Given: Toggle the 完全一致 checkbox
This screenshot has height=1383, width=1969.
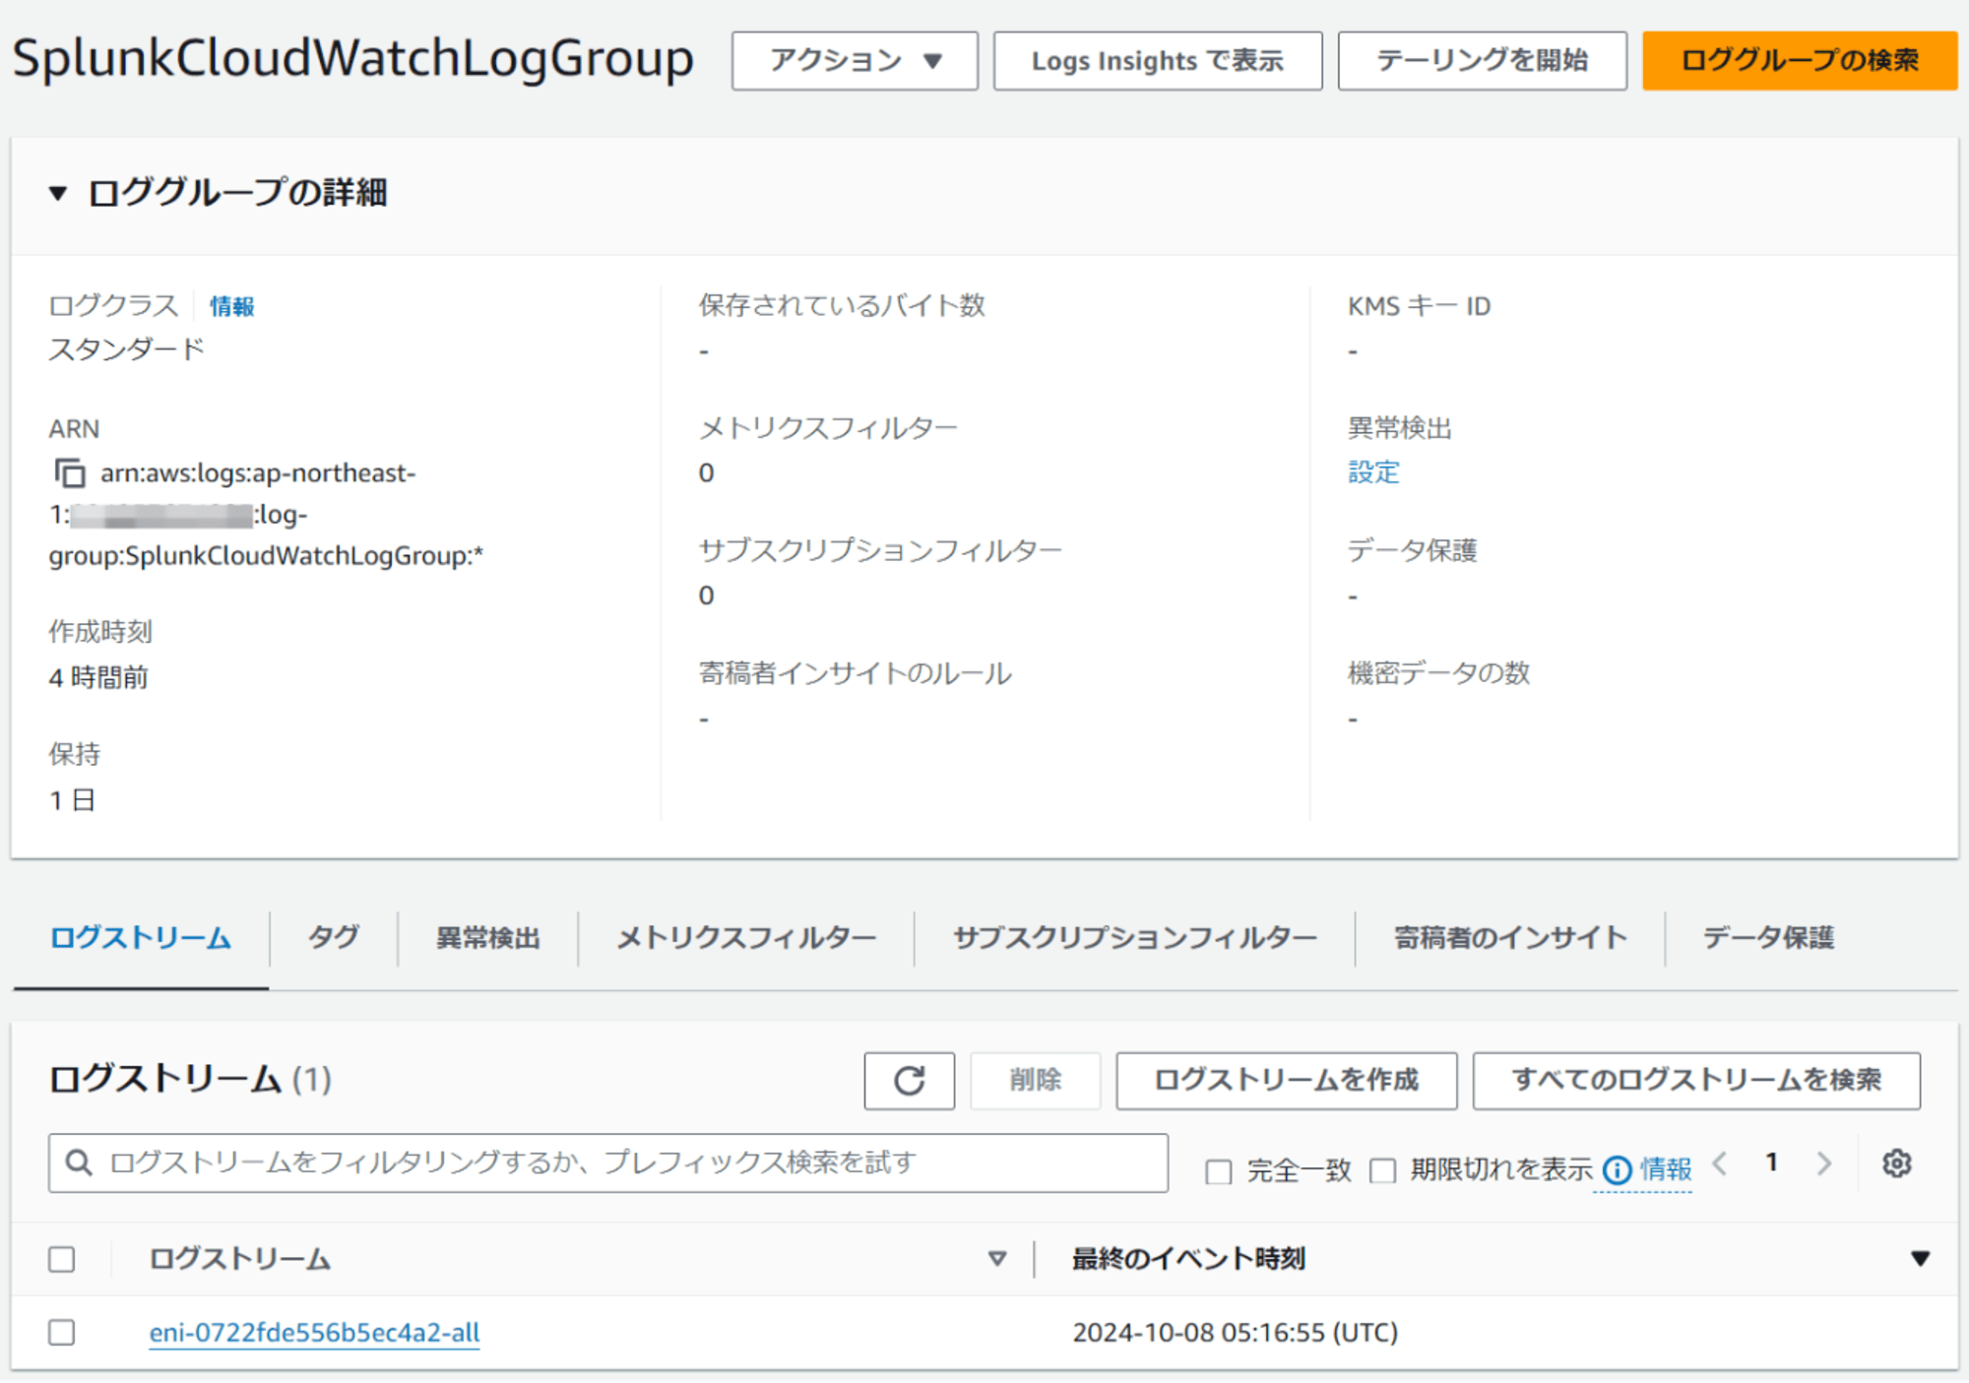Looking at the screenshot, I should click(1219, 1171).
